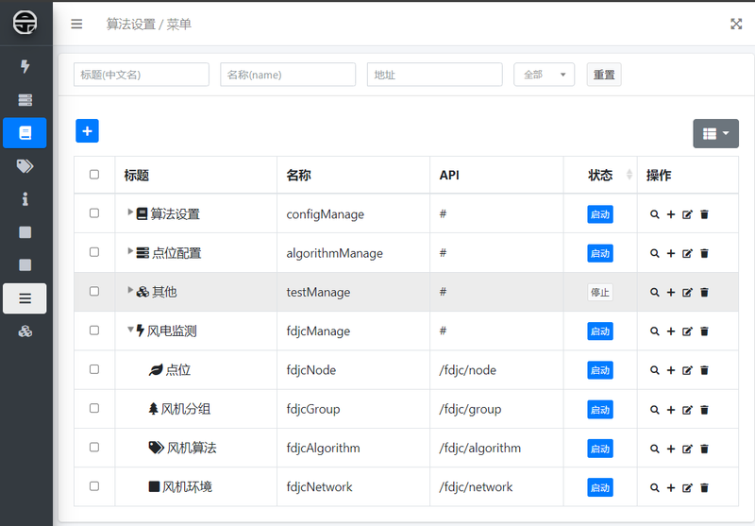
Task: Open the column view dropdown button
Action: coord(715,134)
